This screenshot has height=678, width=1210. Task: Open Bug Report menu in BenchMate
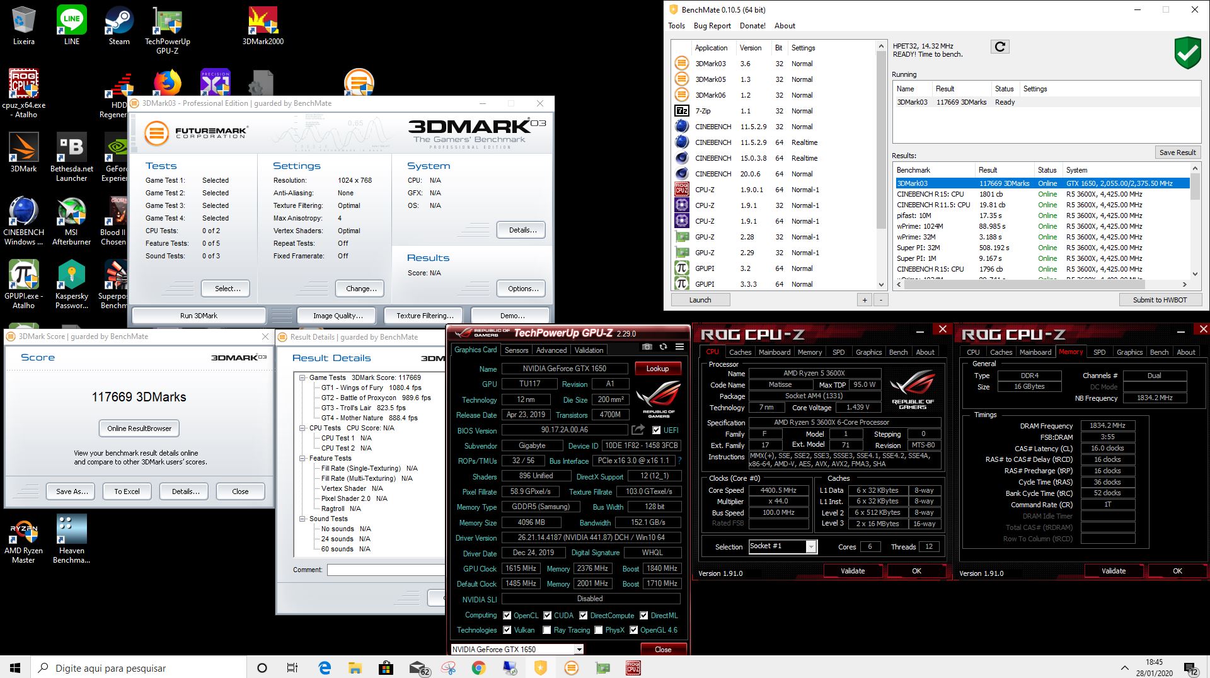(712, 26)
